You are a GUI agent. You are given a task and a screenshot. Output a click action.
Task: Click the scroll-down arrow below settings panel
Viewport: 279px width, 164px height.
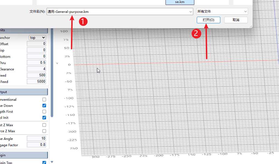[52, 162]
